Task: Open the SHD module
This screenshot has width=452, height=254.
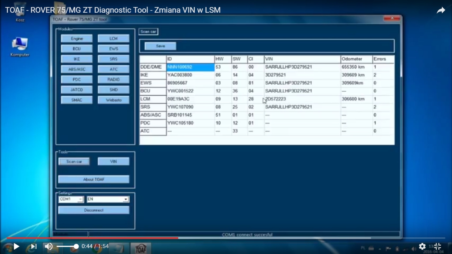Action: (113, 90)
